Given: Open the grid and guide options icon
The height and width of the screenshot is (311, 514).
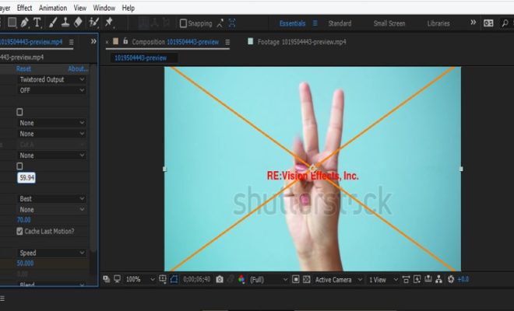Looking at the screenshot, I should pos(163,279).
